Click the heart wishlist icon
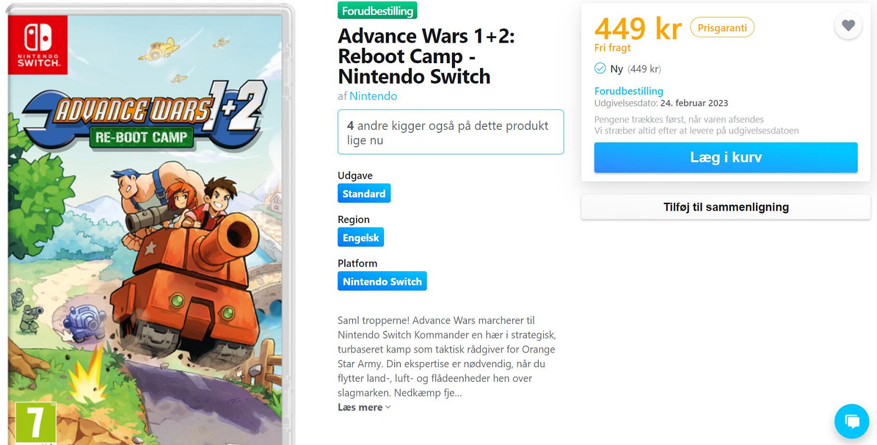The image size is (877, 445). [848, 26]
